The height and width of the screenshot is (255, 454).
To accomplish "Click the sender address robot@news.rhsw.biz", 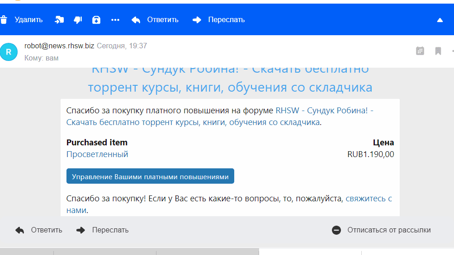I will (59, 46).
